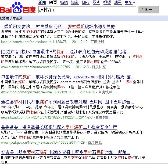Click the search box containing 罗村煤矿
The image size is (168, 164).
[87, 10]
